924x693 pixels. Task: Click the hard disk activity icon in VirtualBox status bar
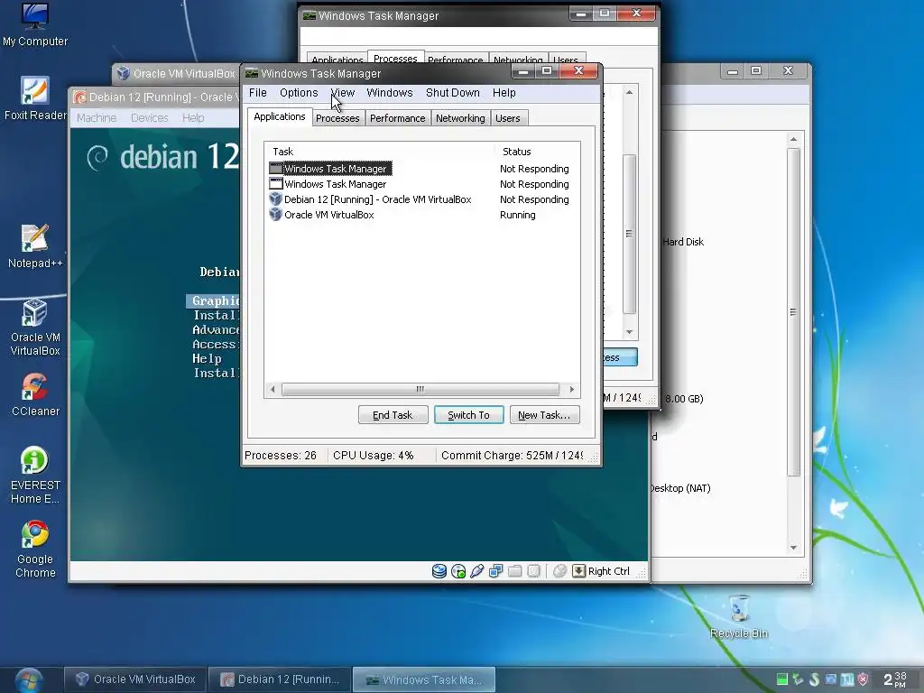[x=439, y=571]
